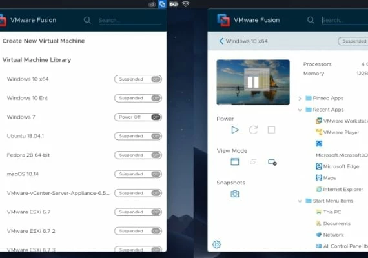Open the Microsoft Edge icon

[319, 166]
